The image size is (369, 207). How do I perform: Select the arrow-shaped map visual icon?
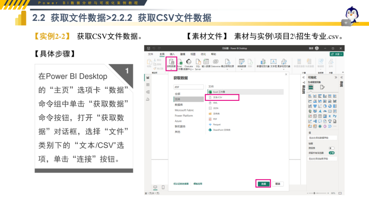pyautogui.click(x=320, y=111)
